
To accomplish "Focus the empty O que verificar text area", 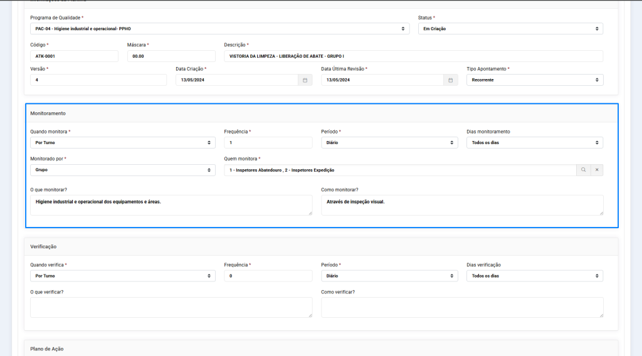I will coord(171,307).
